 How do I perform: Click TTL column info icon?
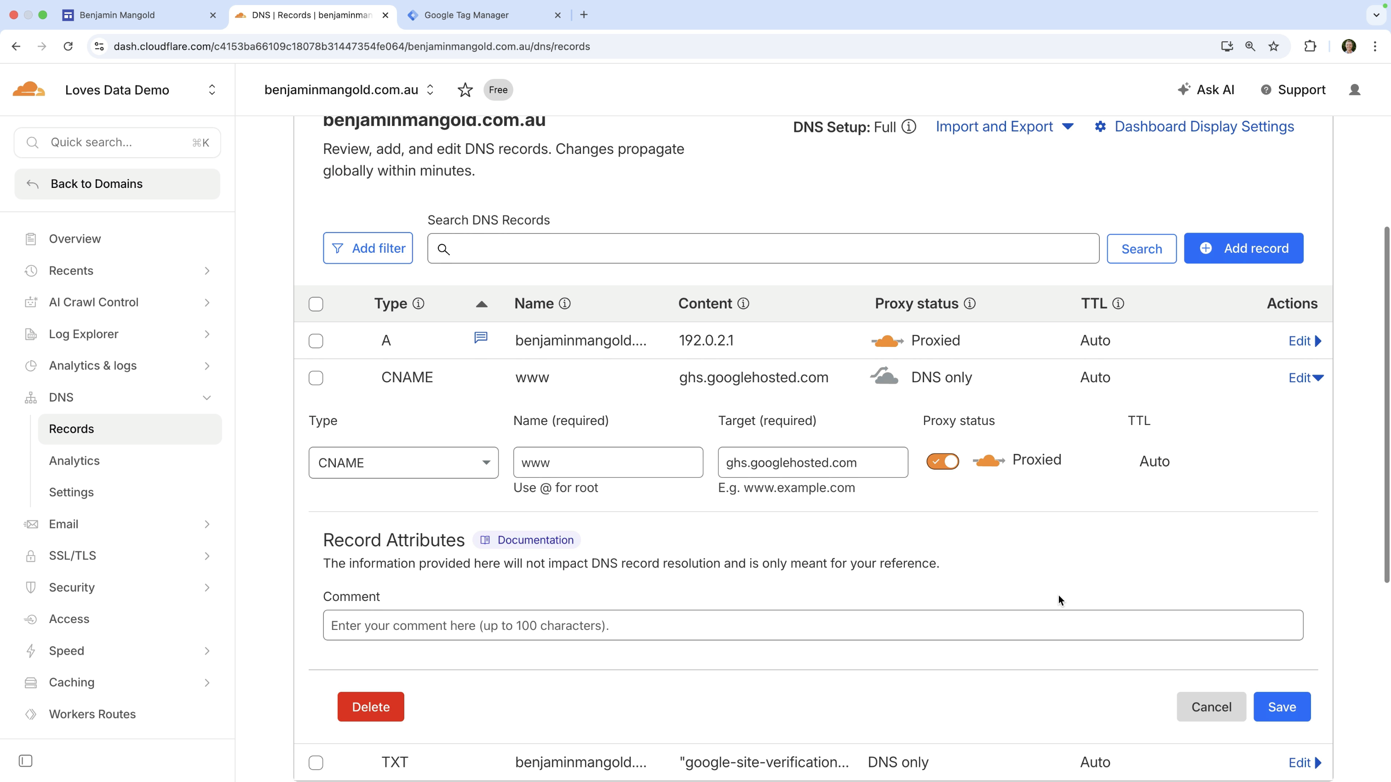[1118, 304]
